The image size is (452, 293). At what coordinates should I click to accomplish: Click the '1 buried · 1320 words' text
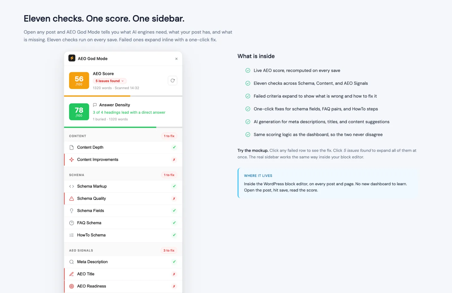coord(110,119)
